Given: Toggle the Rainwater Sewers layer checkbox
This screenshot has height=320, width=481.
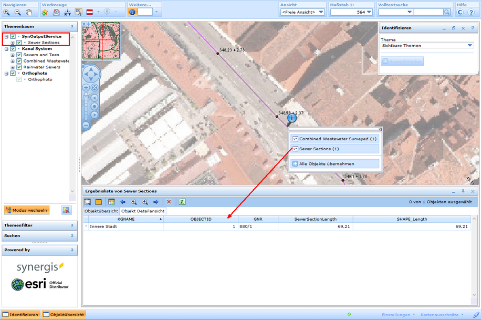Looking at the screenshot, I should click(x=19, y=67).
